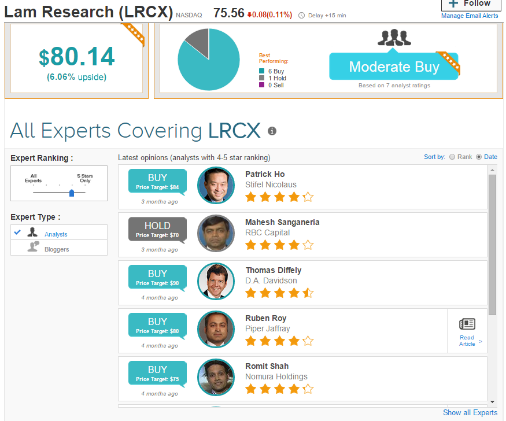Click the experts list scrollbar up arrow

492,169
